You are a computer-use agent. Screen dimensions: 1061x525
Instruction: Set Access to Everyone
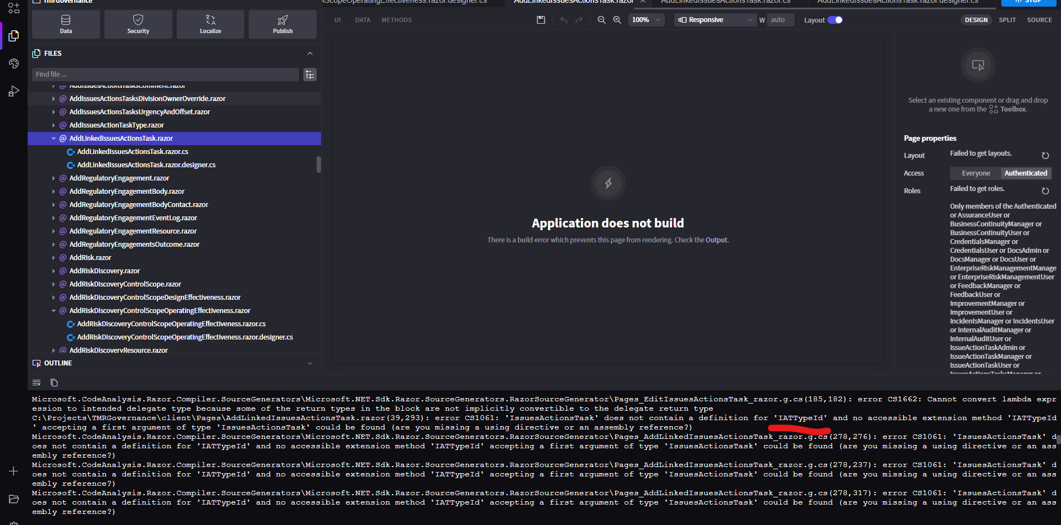coord(975,173)
